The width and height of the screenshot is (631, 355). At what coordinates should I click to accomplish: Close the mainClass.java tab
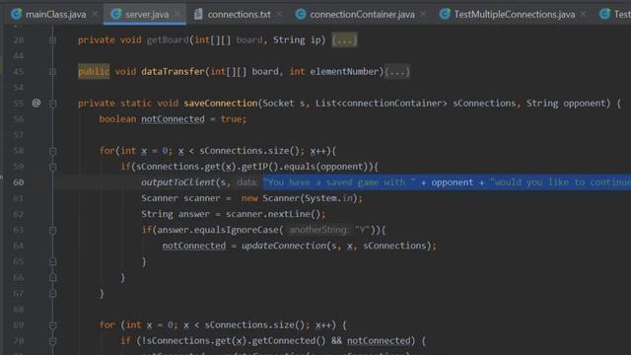pos(96,14)
